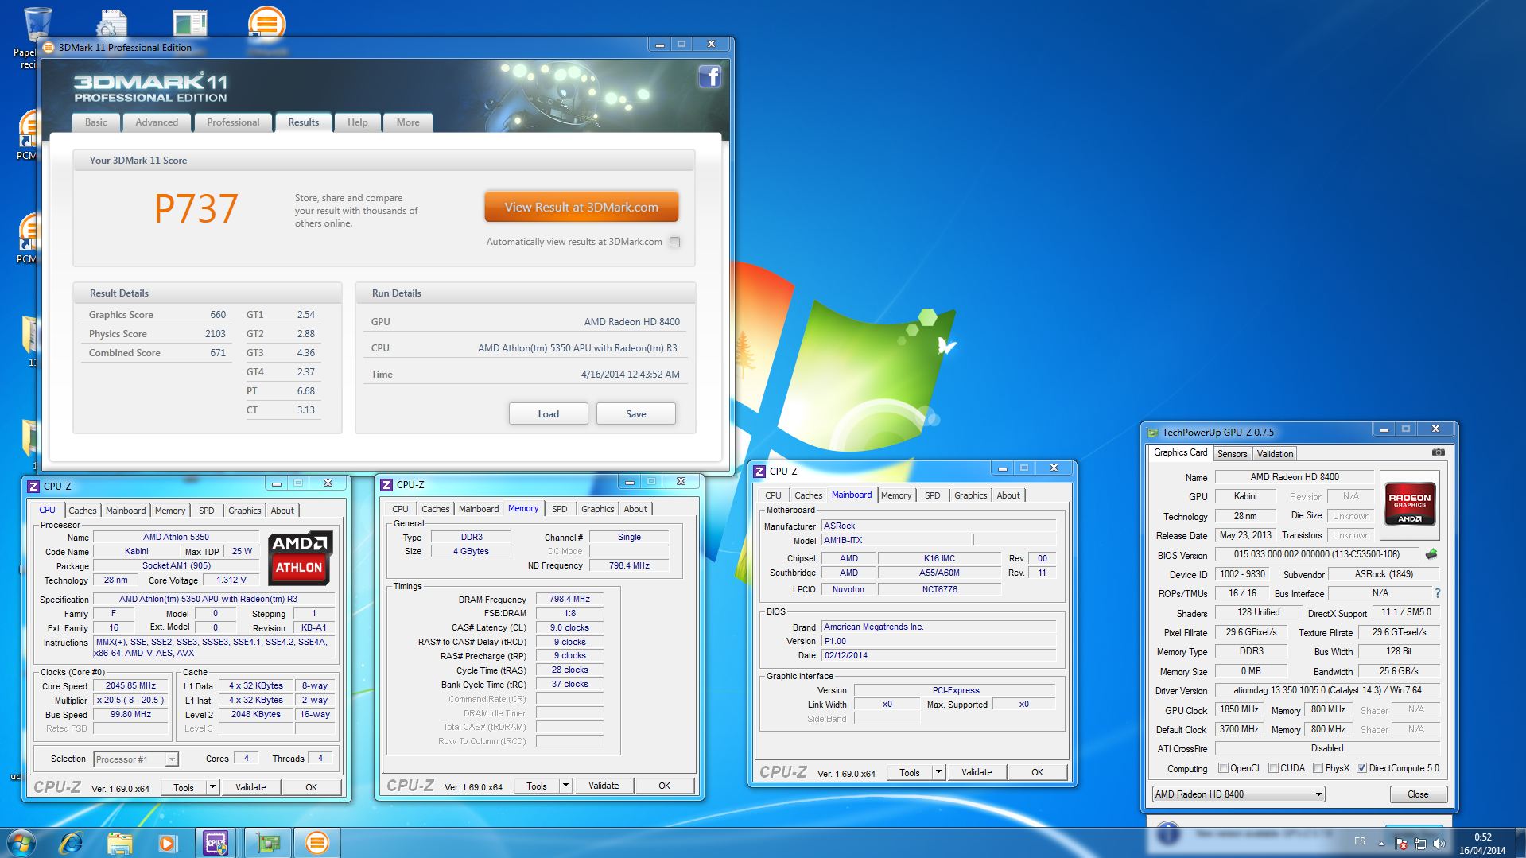Click the Load button in Run Details
The image size is (1526, 858).
(549, 414)
